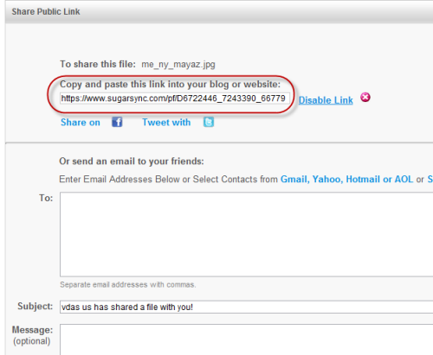Click the file name me_ny_mayaz.jpg
The width and height of the screenshot is (433, 355).
pyautogui.click(x=178, y=64)
